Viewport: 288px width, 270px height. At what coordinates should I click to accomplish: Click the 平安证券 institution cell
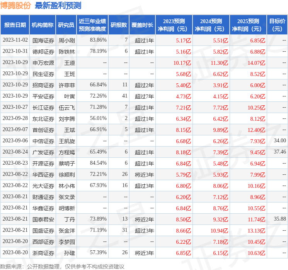(x=43, y=96)
